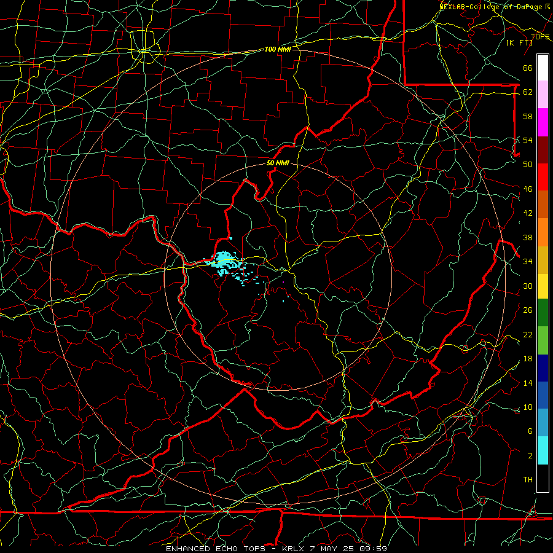Click the 50 legend value label
The width and height of the screenshot is (553, 553).
tap(528, 164)
